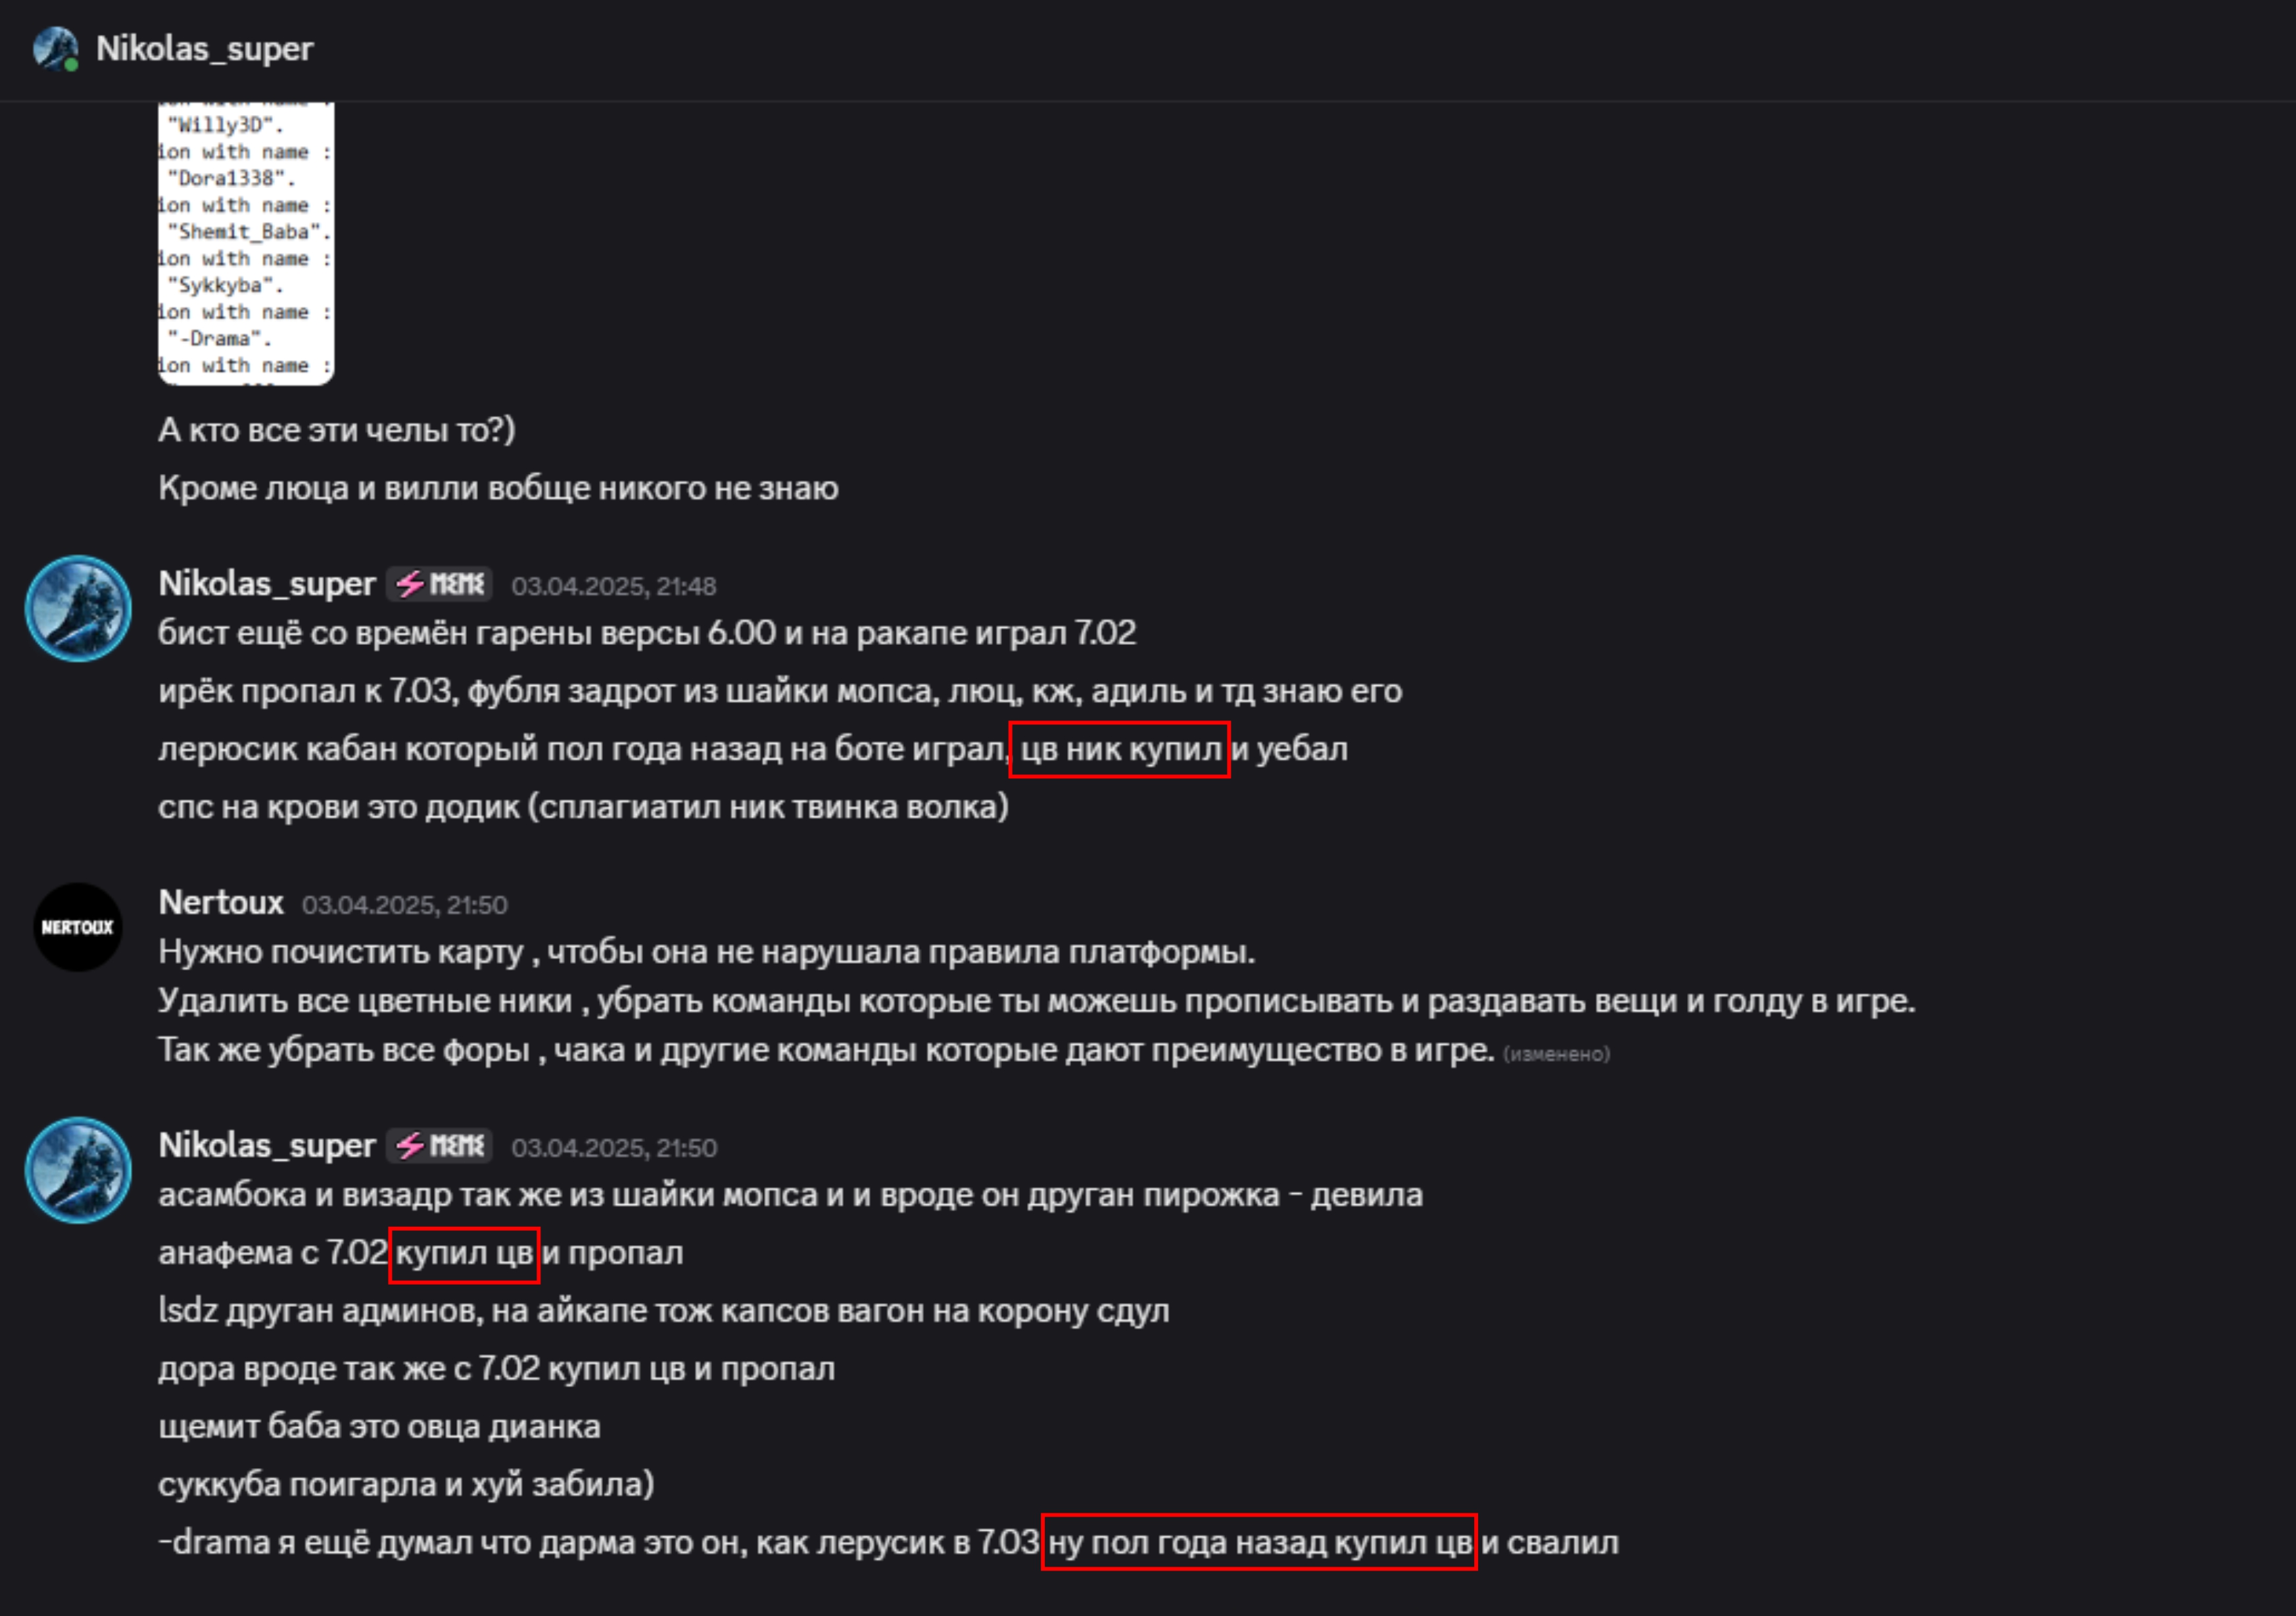Open Nertoux profile from username
The image size is (2296, 1616).
(221, 903)
